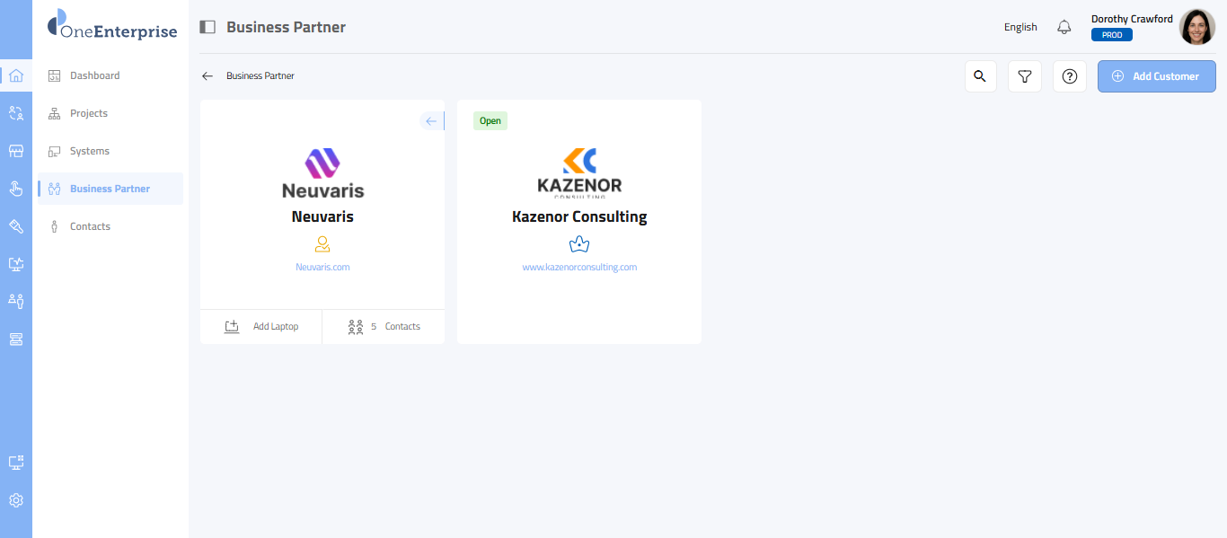Image resolution: width=1227 pixels, height=538 pixels.
Task: Toggle the sidebar panel icon
Action: pos(207,27)
